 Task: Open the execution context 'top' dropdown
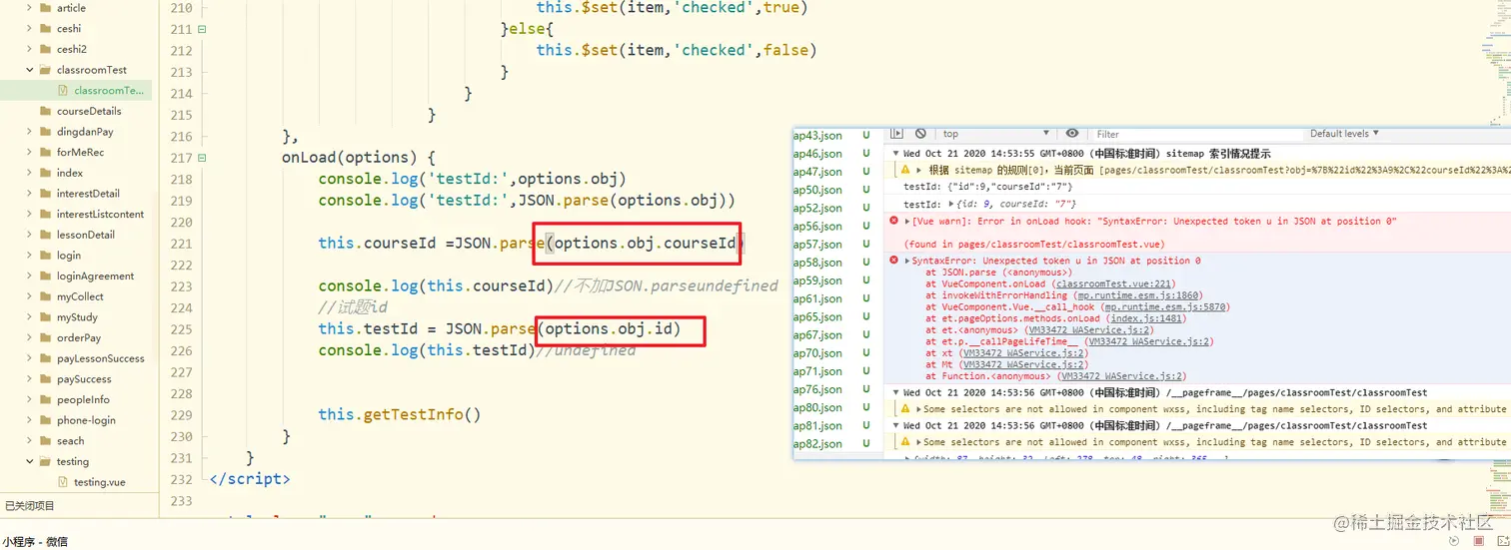995,134
